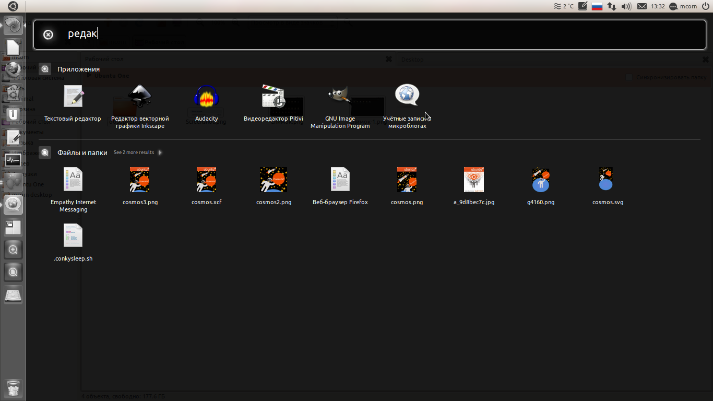Open the sound volume indicator
The width and height of the screenshot is (713, 401).
[x=626, y=6]
